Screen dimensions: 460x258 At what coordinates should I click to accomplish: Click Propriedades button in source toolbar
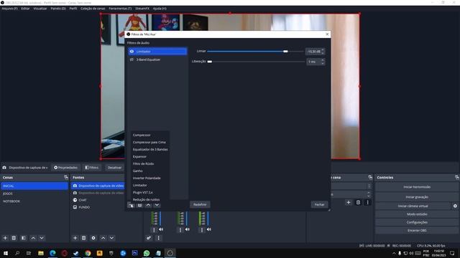point(65,168)
